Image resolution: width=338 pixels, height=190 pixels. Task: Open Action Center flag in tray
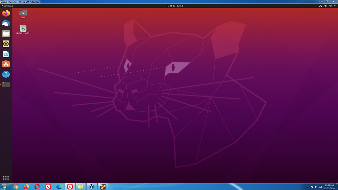(312, 187)
